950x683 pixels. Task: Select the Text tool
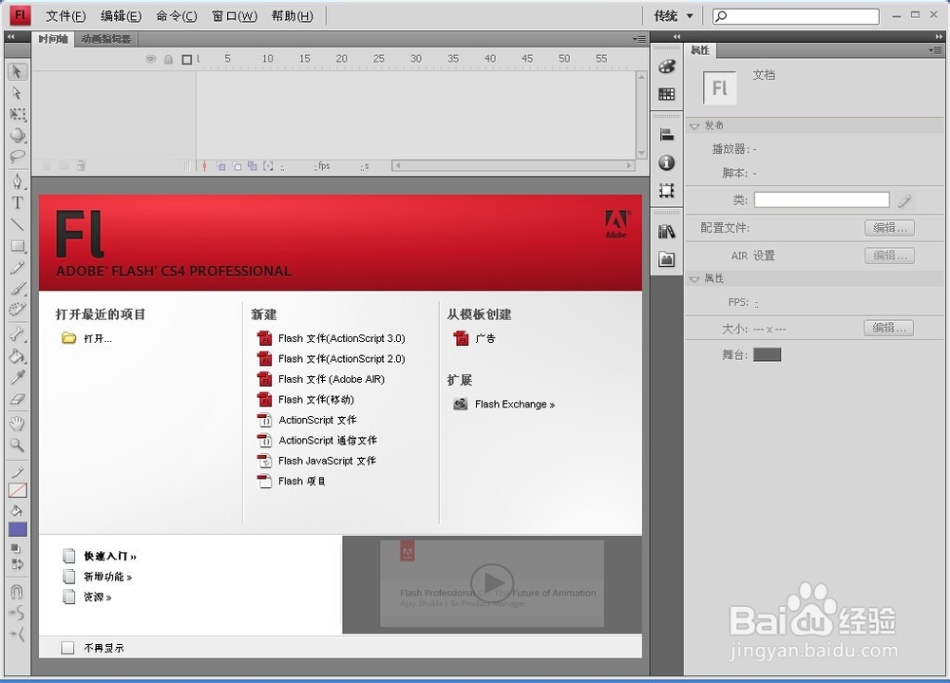tap(17, 203)
